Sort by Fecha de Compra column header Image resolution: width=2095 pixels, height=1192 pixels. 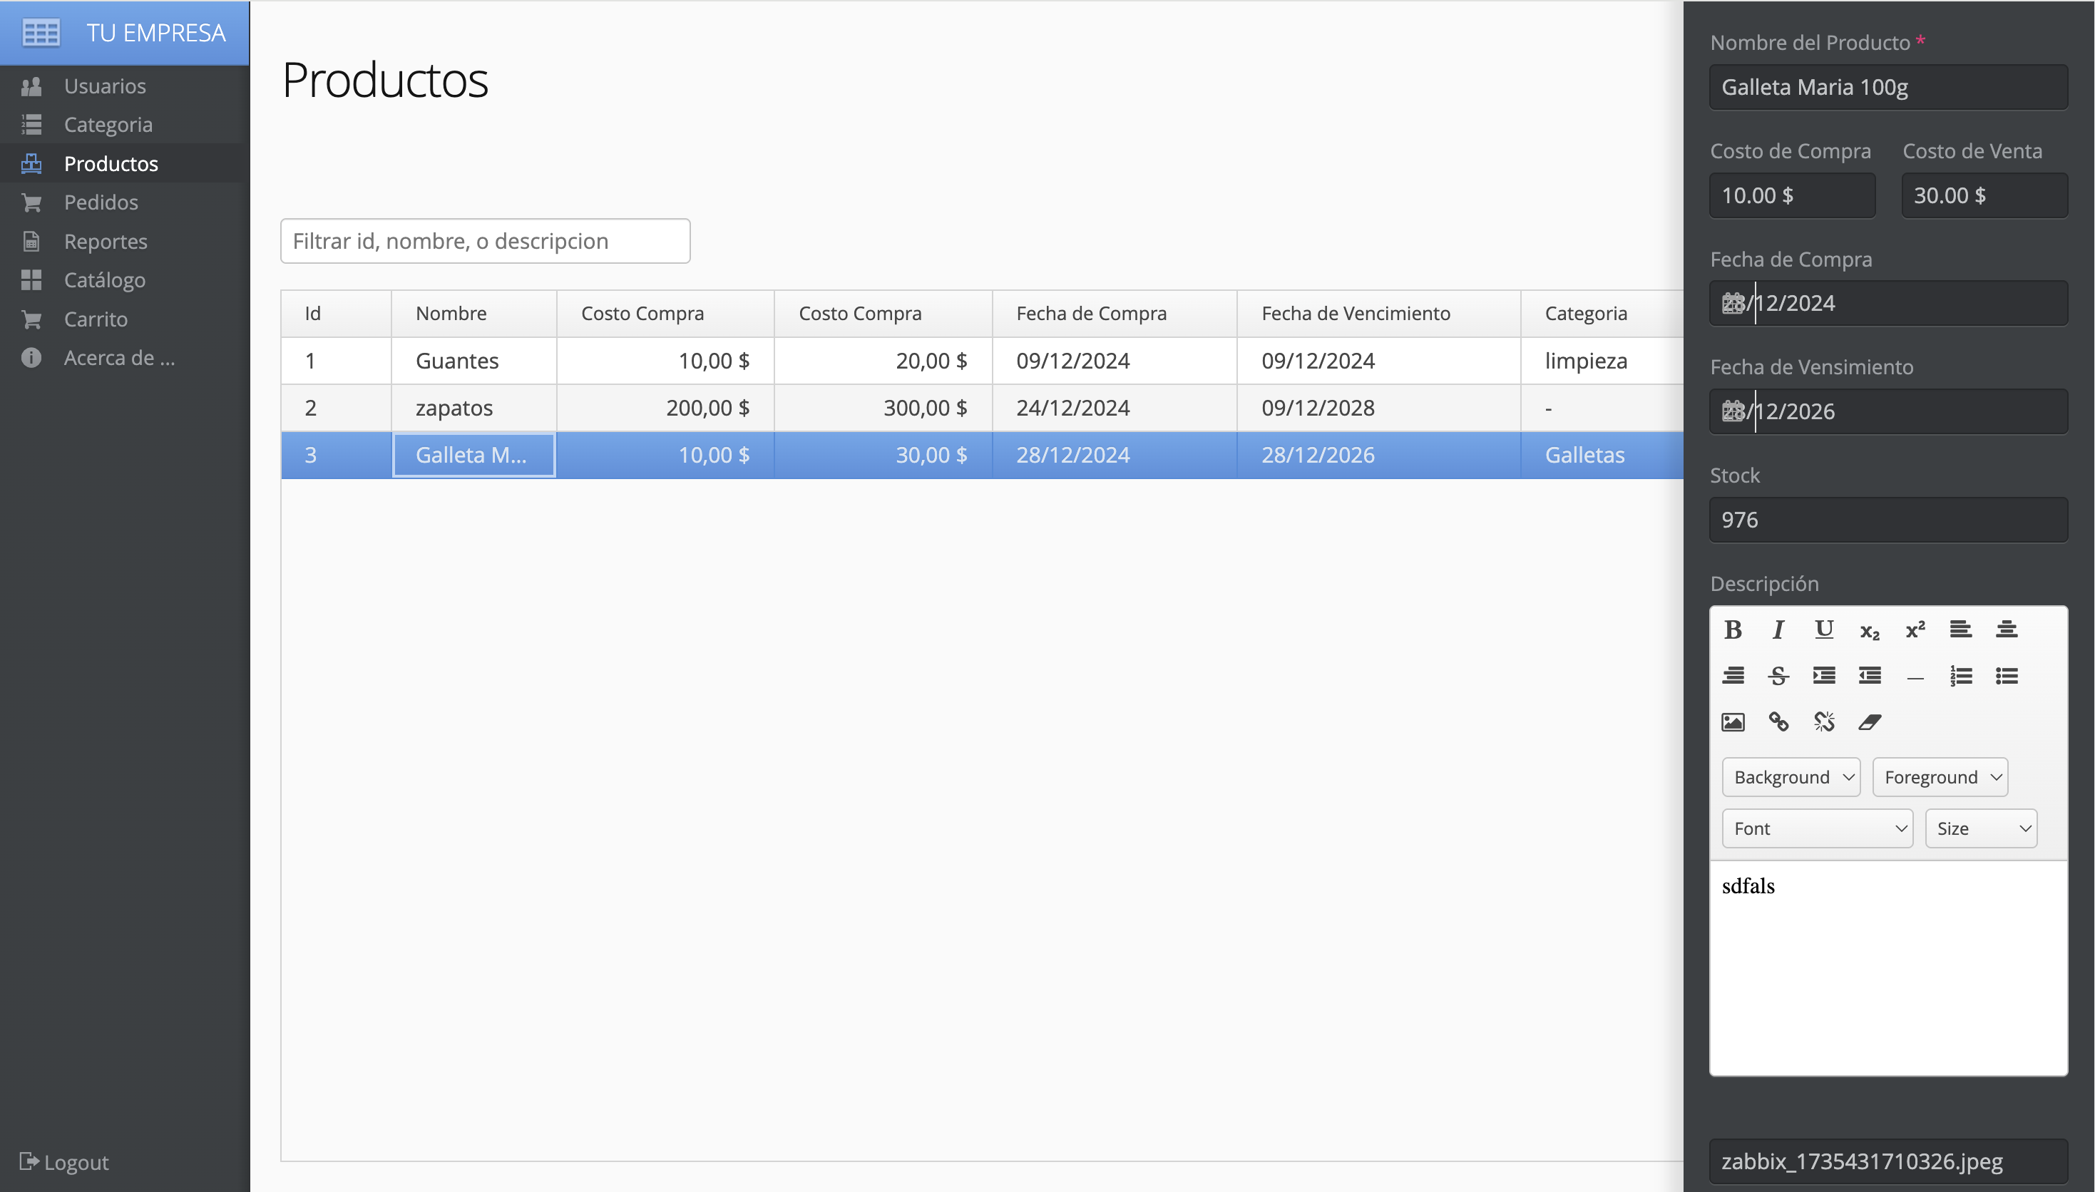click(x=1115, y=314)
